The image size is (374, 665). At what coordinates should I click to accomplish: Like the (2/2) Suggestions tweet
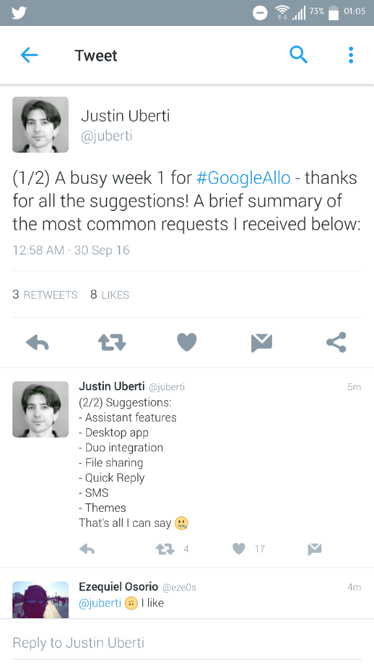click(239, 549)
